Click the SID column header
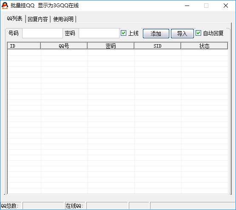The width and height of the screenshot is (236, 210). coord(158,46)
